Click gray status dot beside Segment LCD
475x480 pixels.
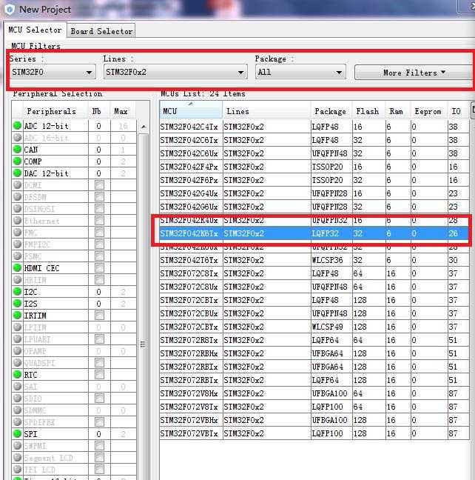point(18,457)
